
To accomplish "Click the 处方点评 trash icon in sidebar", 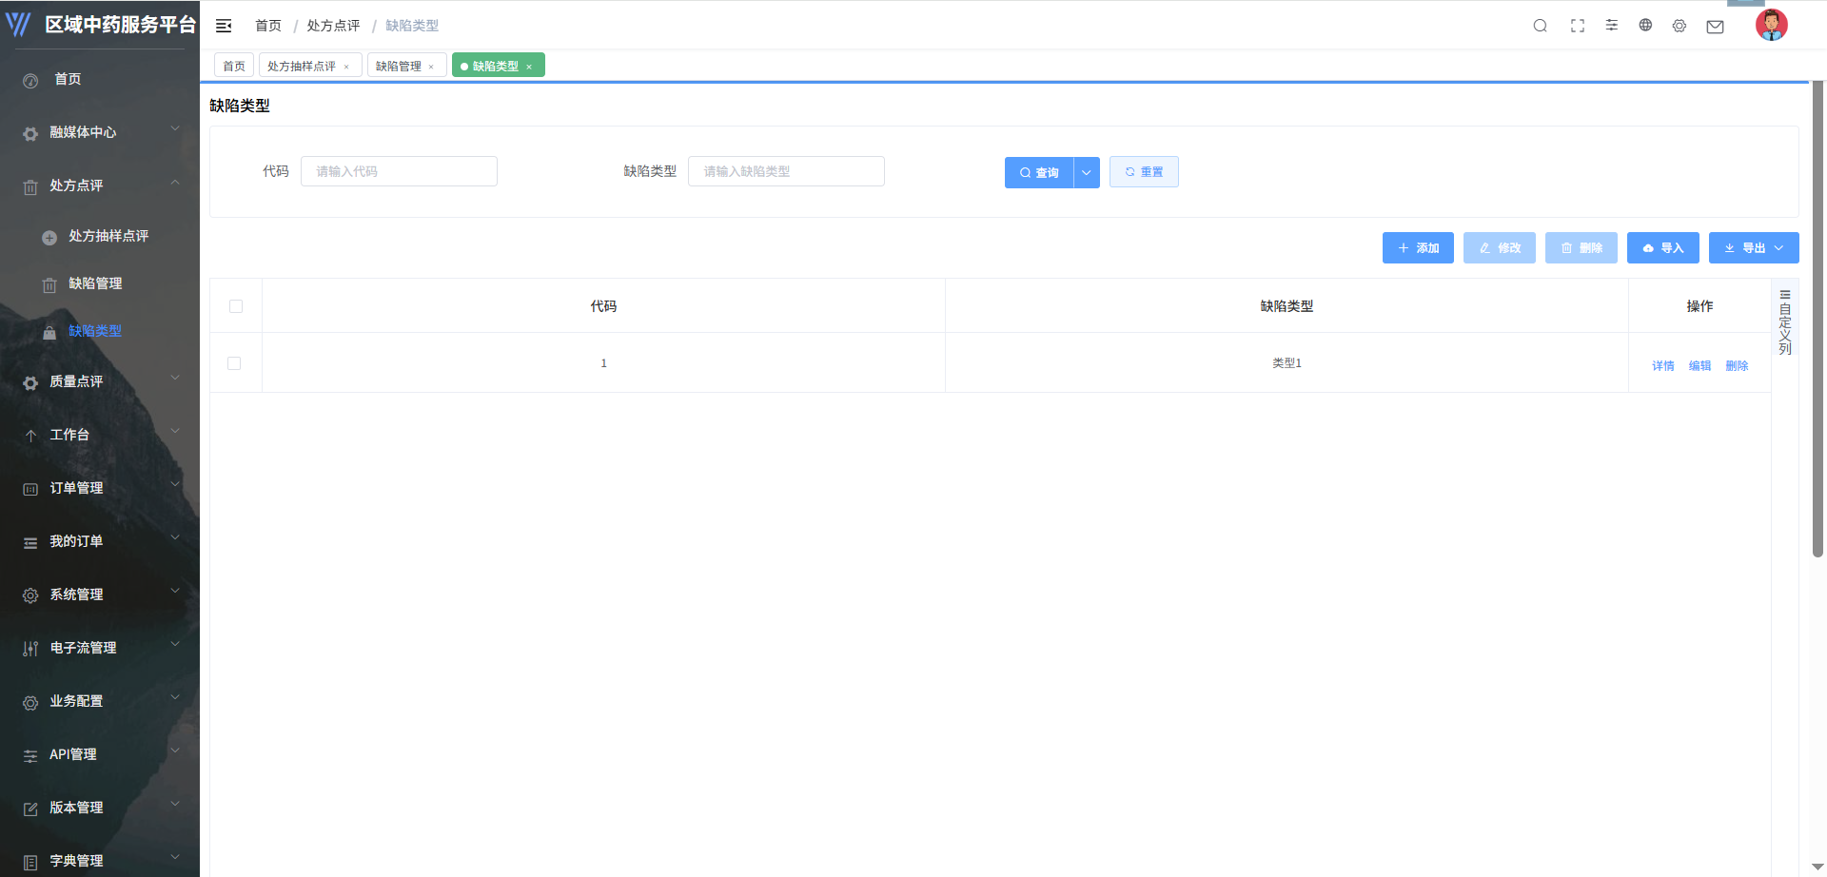I will [x=30, y=187].
